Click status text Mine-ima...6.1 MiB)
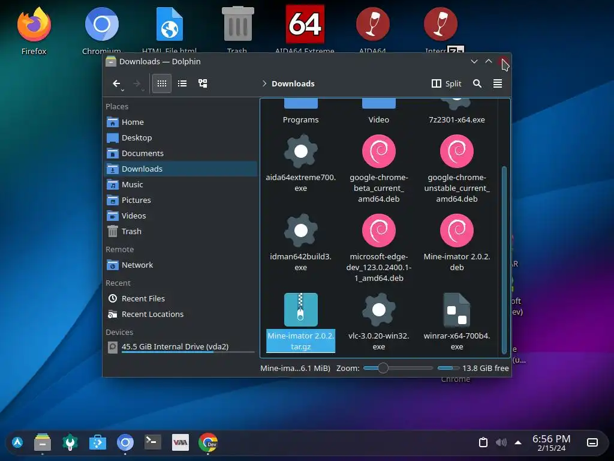The height and width of the screenshot is (461, 614). point(295,368)
